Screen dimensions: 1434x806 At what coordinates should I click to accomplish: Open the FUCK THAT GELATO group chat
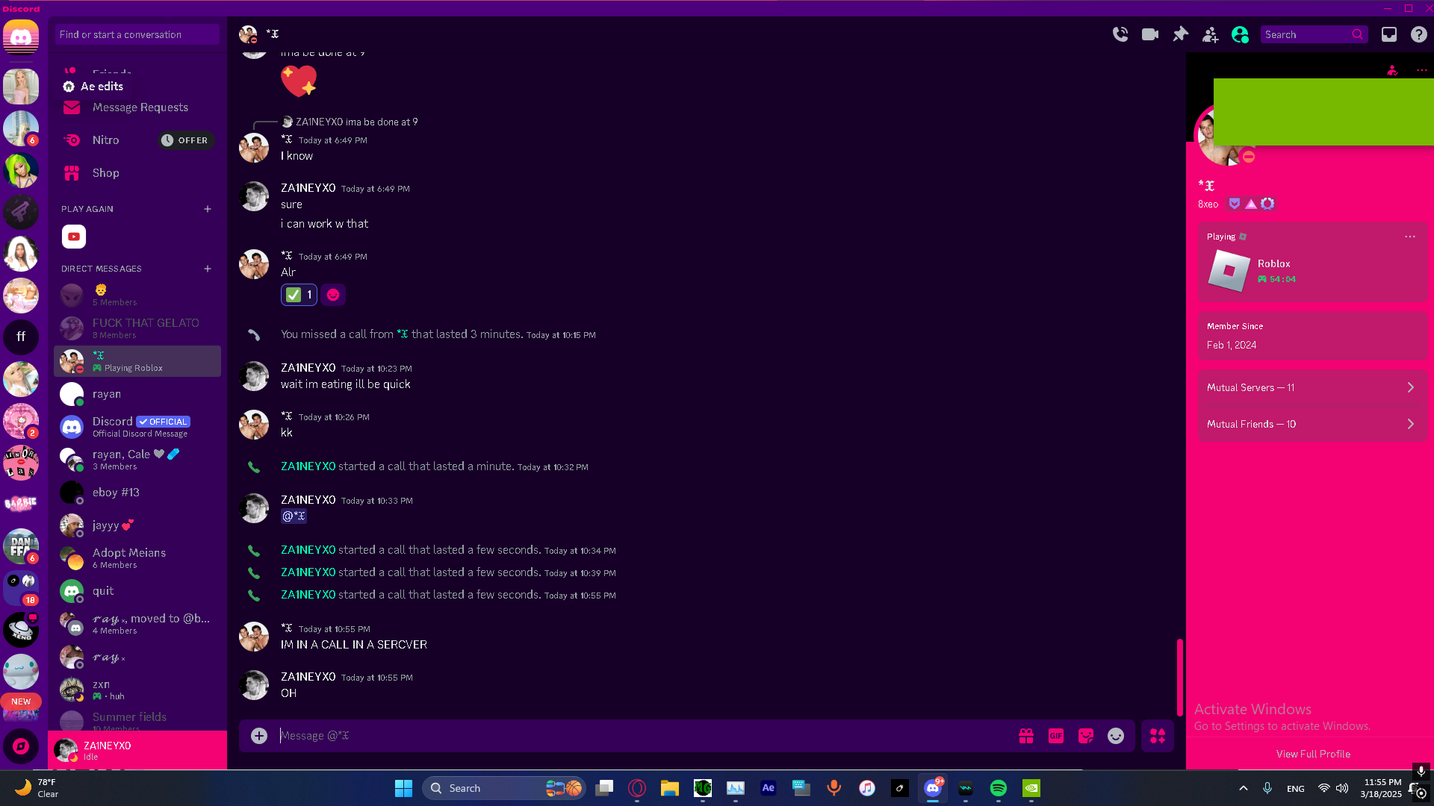tap(137, 328)
